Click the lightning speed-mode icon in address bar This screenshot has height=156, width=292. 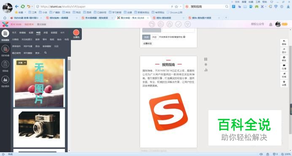[x=172, y=6]
